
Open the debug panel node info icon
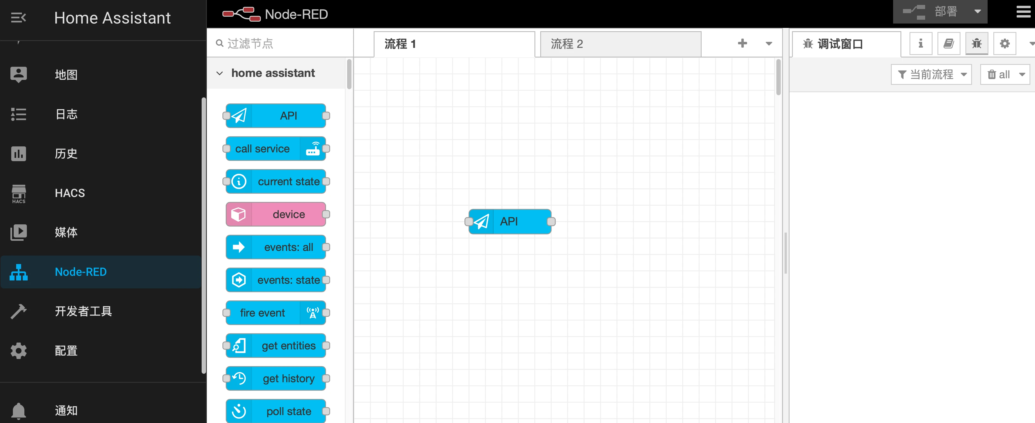click(921, 43)
